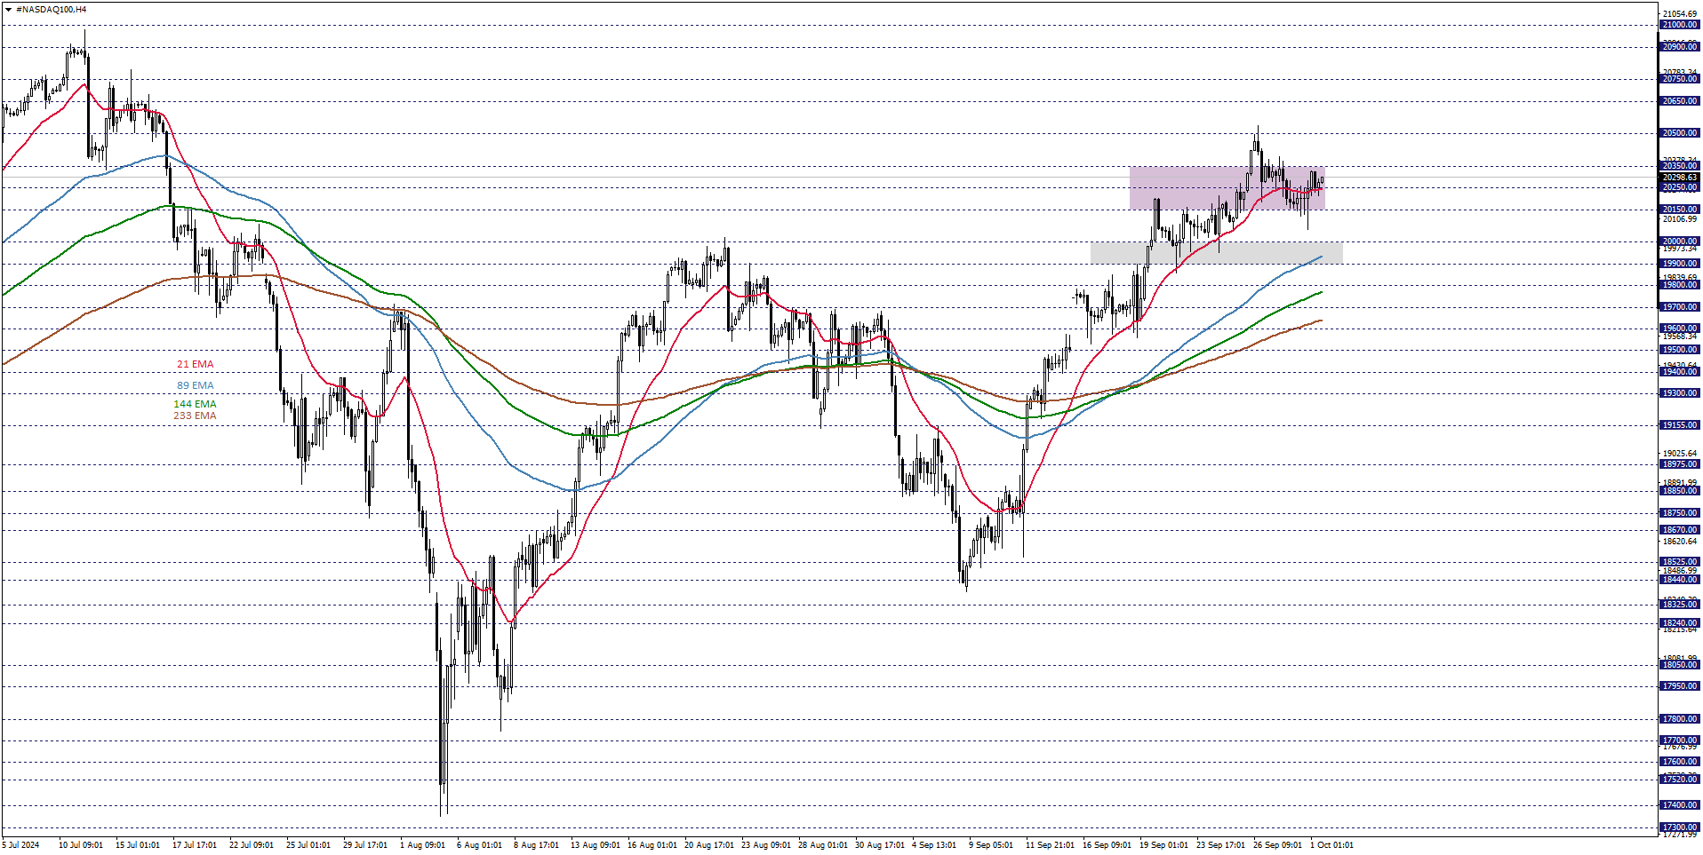Screen dimensions: 1703x855
Task: Click the 10 Jul 09:01 time label
Action: (x=81, y=845)
